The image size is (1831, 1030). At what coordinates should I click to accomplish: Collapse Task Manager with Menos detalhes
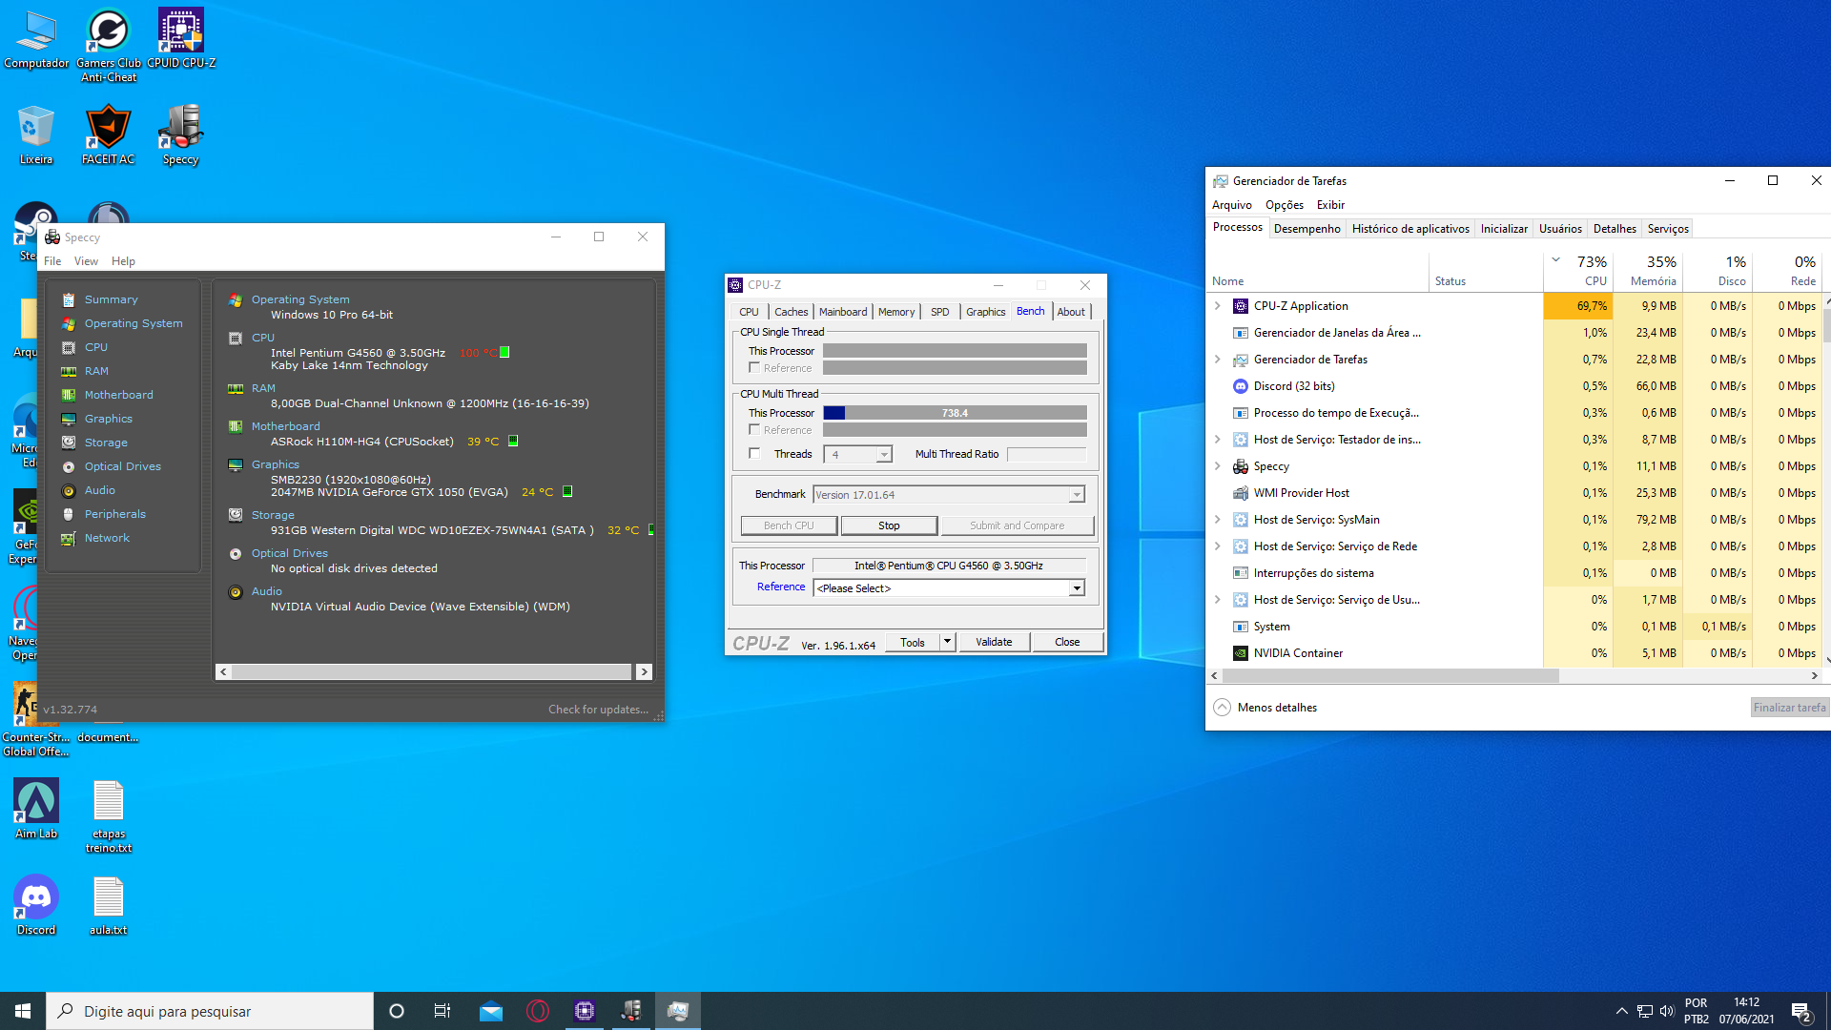pyautogui.click(x=1265, y=708)
